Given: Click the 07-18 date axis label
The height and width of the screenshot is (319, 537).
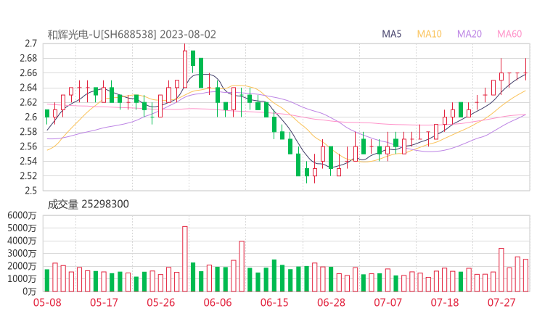Looking at the screenshot, I should [445, 302].
